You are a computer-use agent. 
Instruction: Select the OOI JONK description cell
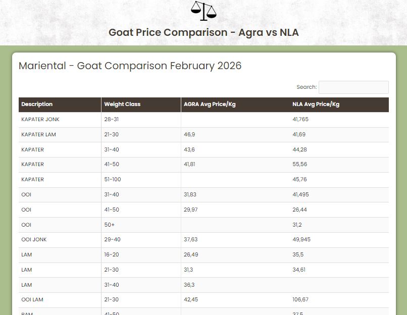tap(60, 239)
